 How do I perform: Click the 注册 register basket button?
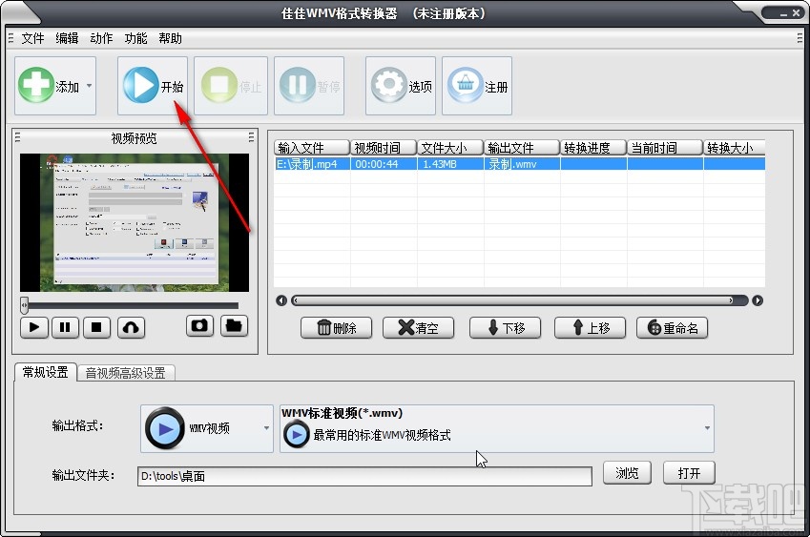point(477,86)
